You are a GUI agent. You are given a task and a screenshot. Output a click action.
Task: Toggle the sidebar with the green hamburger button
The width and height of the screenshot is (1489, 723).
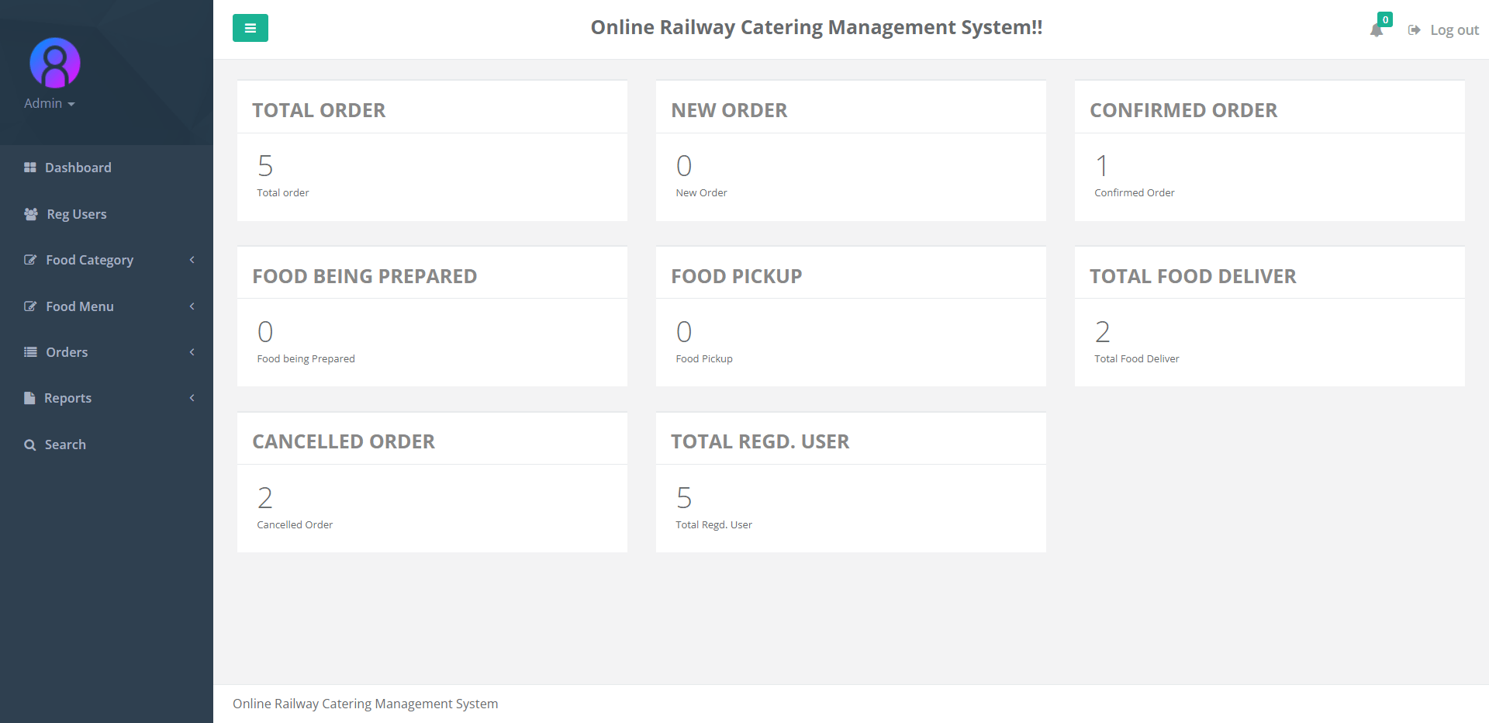[250, 28]
